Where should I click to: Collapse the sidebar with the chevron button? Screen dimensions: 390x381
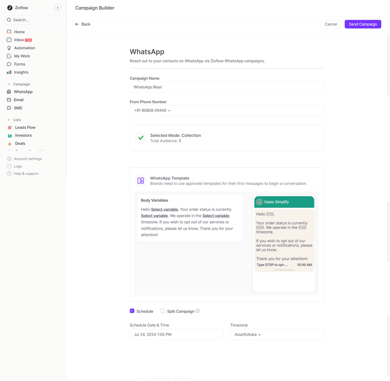click(x=58, y=8)
